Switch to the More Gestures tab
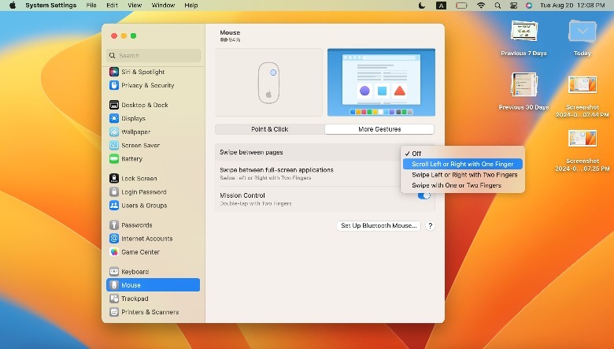The image size is (614, 349). (x=379, y=129)
